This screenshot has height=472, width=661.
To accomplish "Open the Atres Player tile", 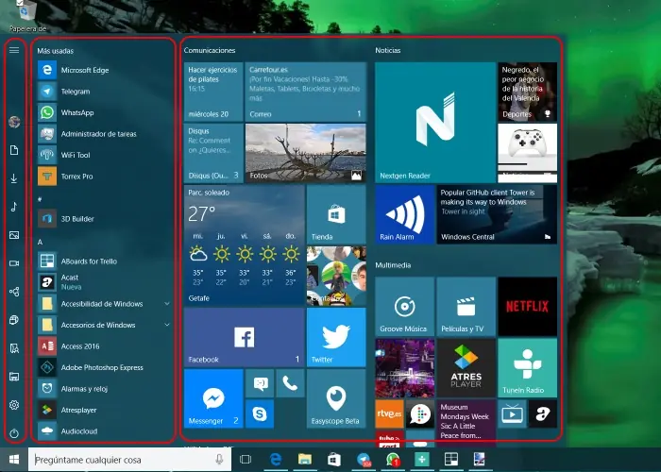I will tap(466, 368).
